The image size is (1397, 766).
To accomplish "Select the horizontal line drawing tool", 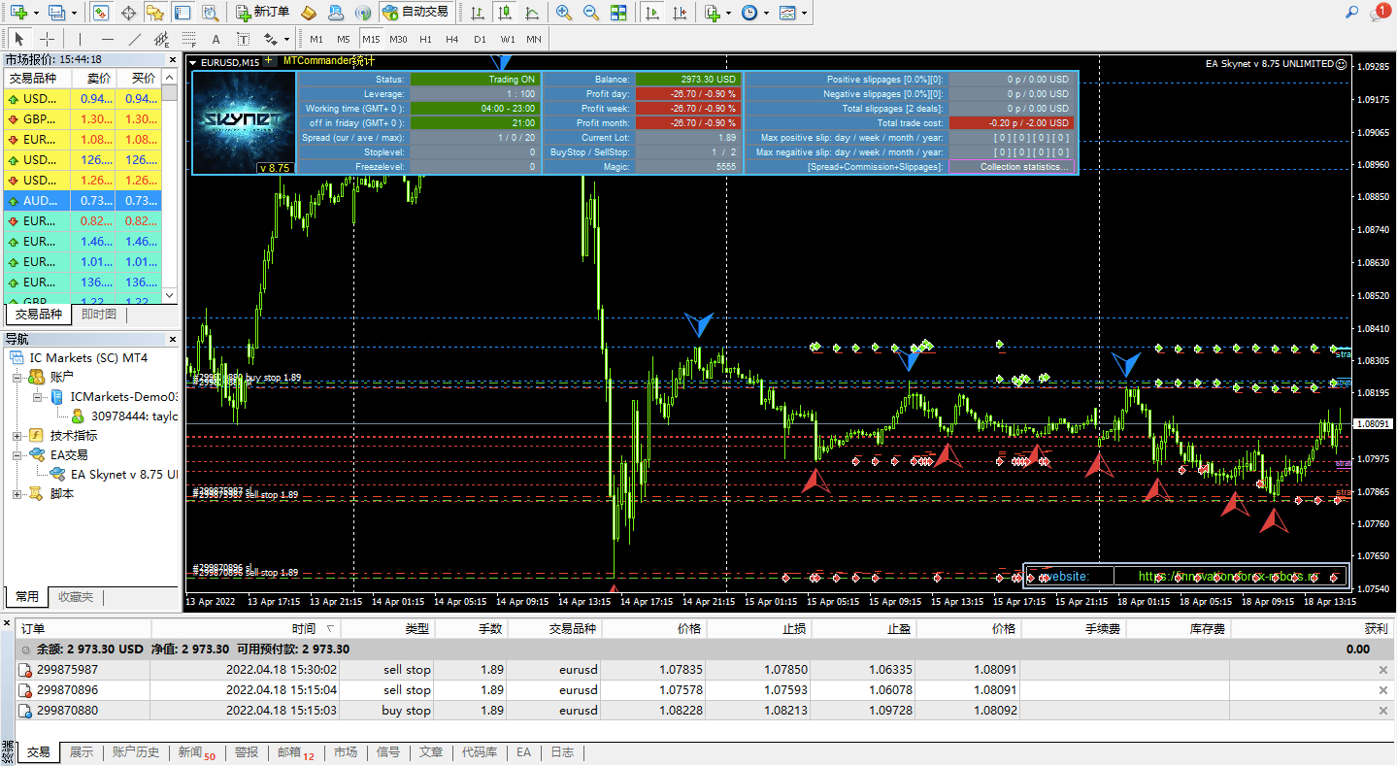I will (x=108, y=40).
